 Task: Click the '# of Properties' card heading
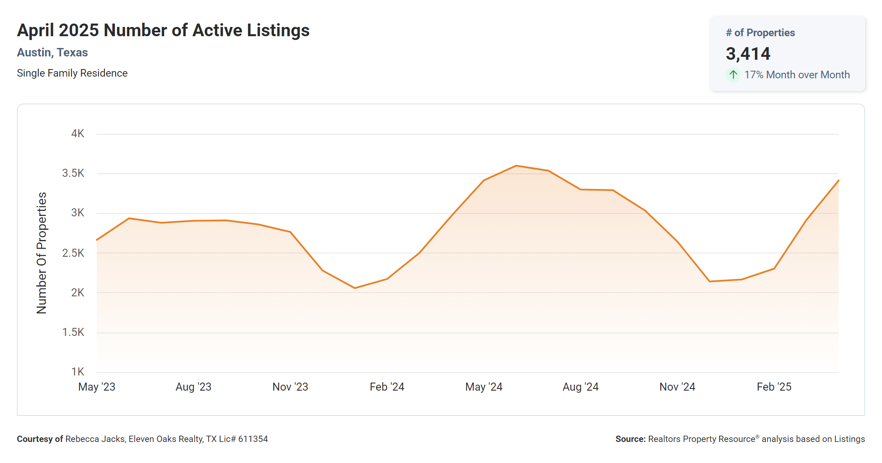point(760,33)
